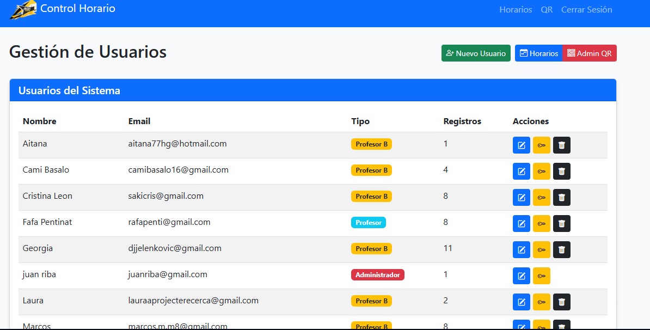Delete user Cristina Leon with trash icon

561,198
